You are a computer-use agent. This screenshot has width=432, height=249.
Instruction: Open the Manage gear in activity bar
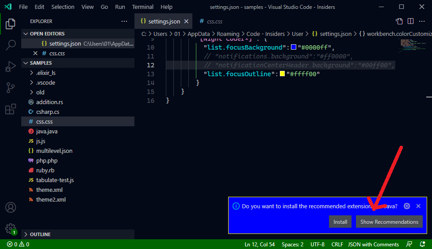[x=11, y=229]
